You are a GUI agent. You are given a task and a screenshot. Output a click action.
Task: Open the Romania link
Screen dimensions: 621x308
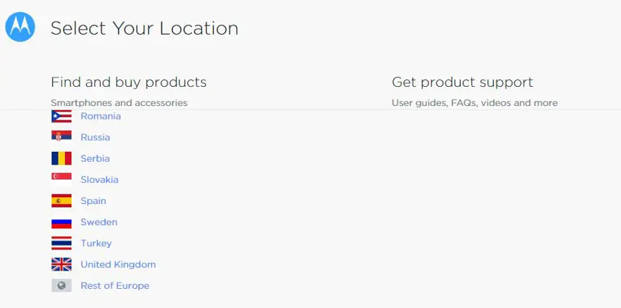click(x=101, y=116)
